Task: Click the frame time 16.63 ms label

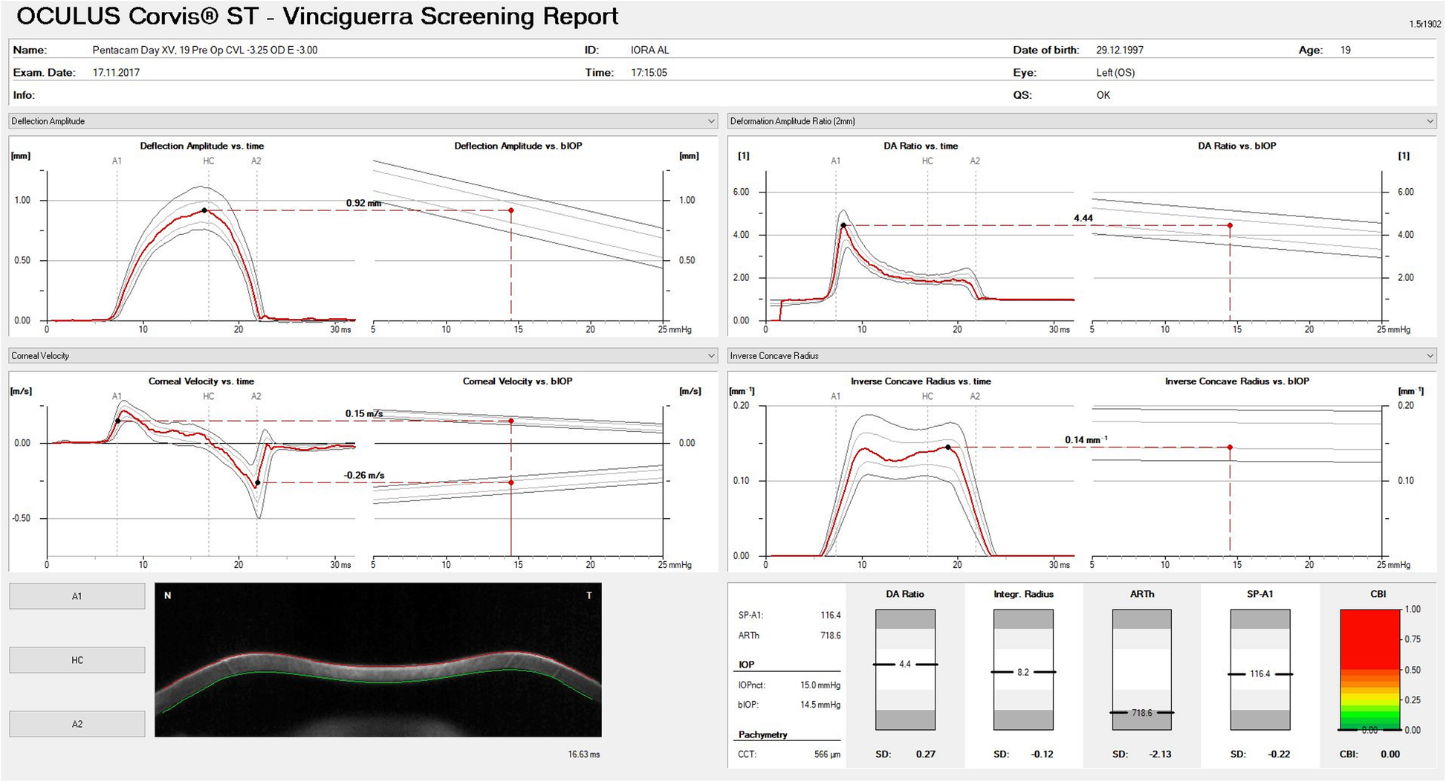Action: [584, 754]
